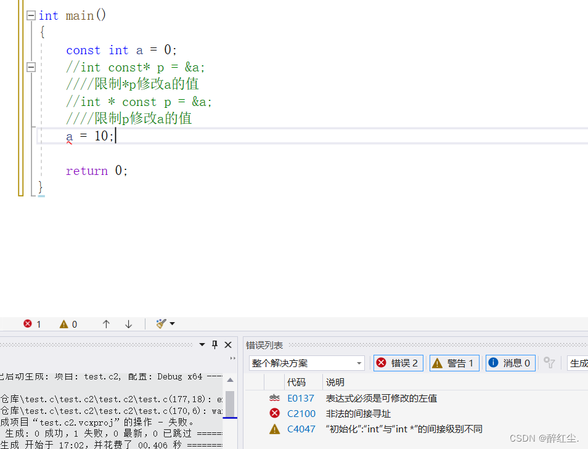Select the 间接级别不同 warning description
This screenshot has width=588, height=449.
404,429
